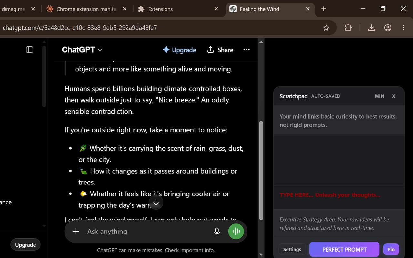Click the chat page scrollbar thumb
This screenshot has width=413, height=258.
click(x=261, y=170)
